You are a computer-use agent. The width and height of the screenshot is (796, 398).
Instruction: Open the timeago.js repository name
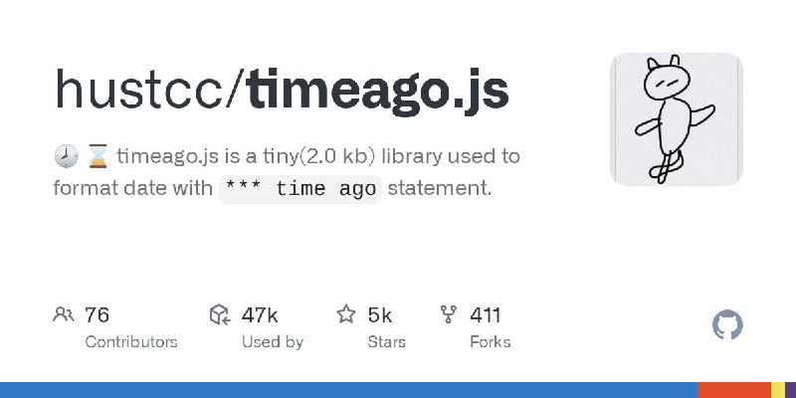pos(377,93)
